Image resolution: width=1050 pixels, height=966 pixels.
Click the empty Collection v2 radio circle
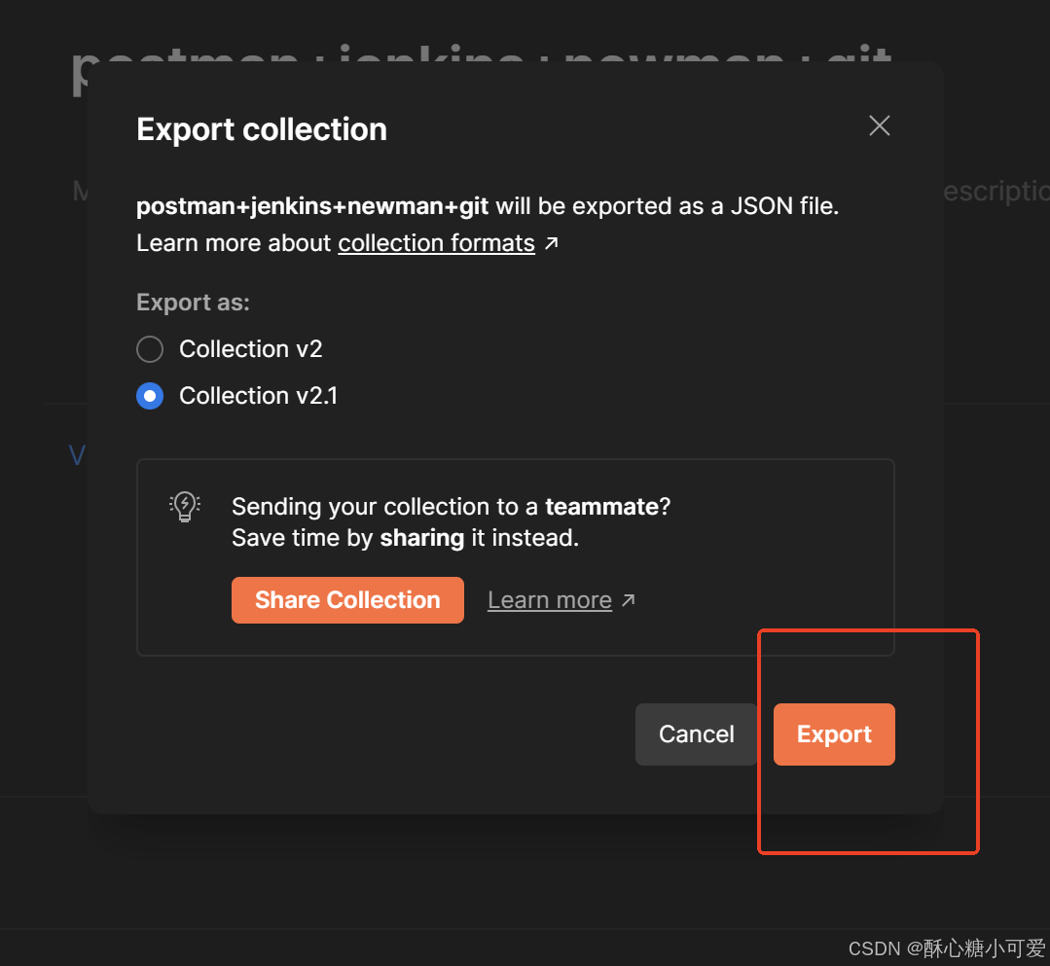click(x=150, y=349)
